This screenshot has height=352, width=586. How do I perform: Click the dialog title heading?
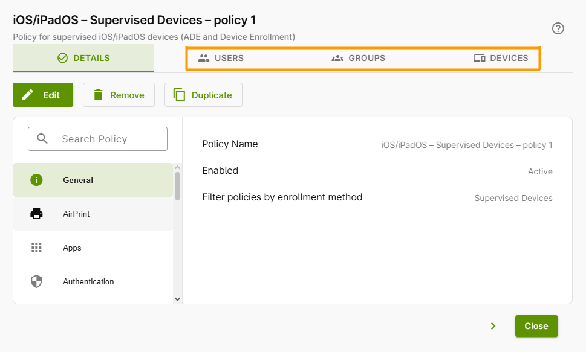(134, 20)
